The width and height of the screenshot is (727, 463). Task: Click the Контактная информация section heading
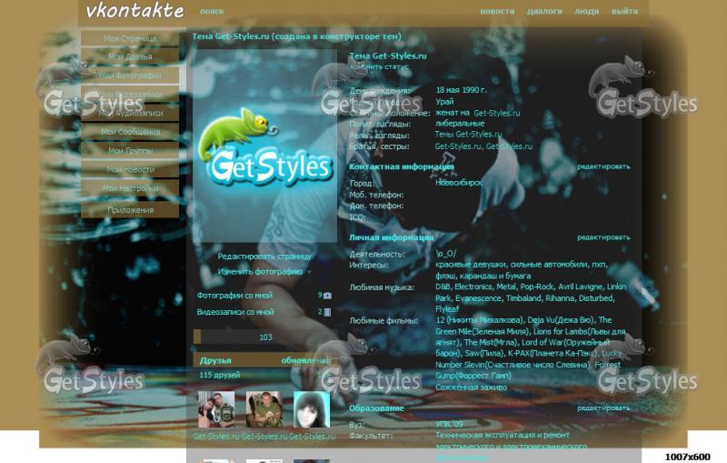coord(402,166)
